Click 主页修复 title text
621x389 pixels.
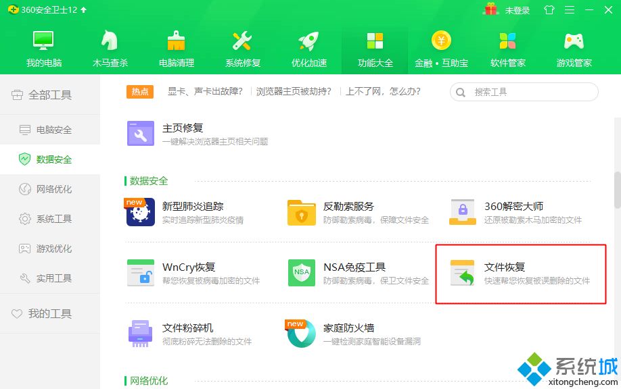[x=183, y=128]
